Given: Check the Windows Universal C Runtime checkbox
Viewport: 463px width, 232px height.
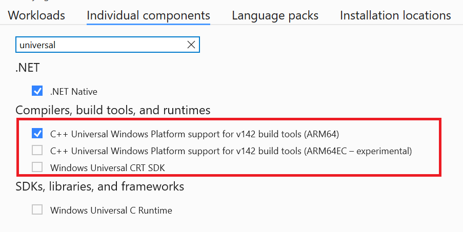Looking at the screenshot, I should (37, 209).
